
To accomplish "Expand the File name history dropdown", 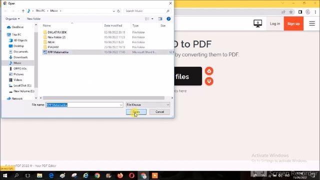I will coord(121,105).
